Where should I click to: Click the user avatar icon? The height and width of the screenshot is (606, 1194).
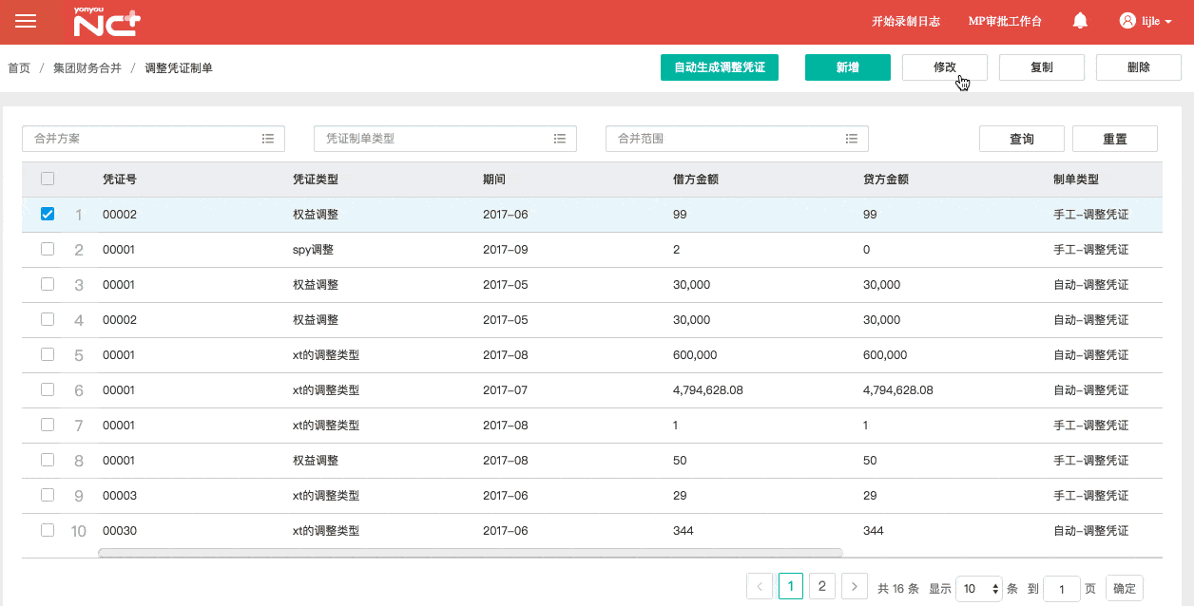point(1127,21)
